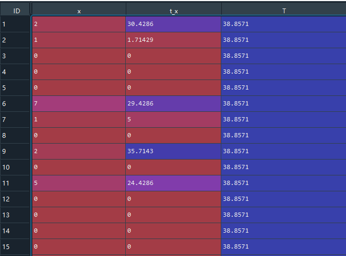This screenshot has width=346, height=256.
Task: Select t_x cell with value 24.4286
Action: pyautogui.click(x=173, y=183)
